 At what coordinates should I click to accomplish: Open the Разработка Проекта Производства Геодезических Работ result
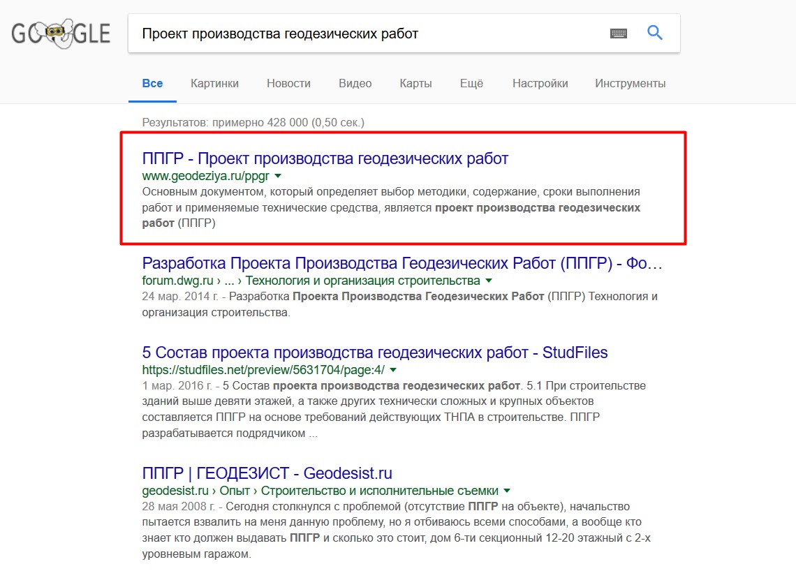[x=402, y=263]
